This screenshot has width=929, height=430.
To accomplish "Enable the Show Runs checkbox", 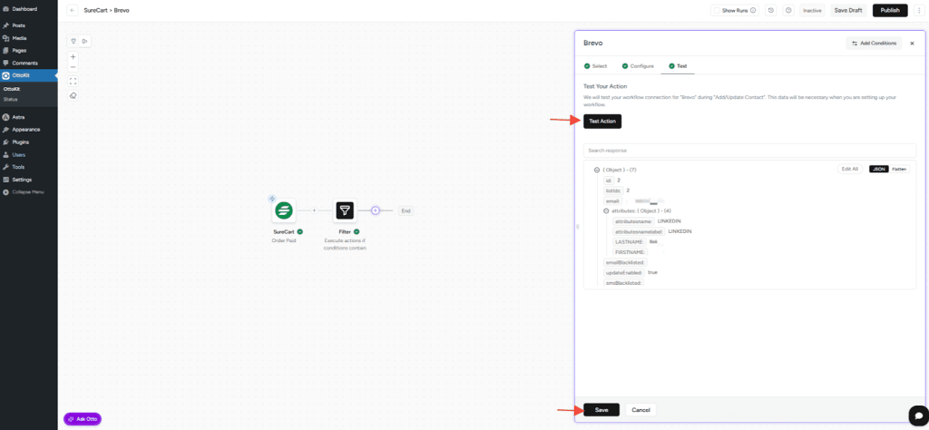I will [717, 10].
